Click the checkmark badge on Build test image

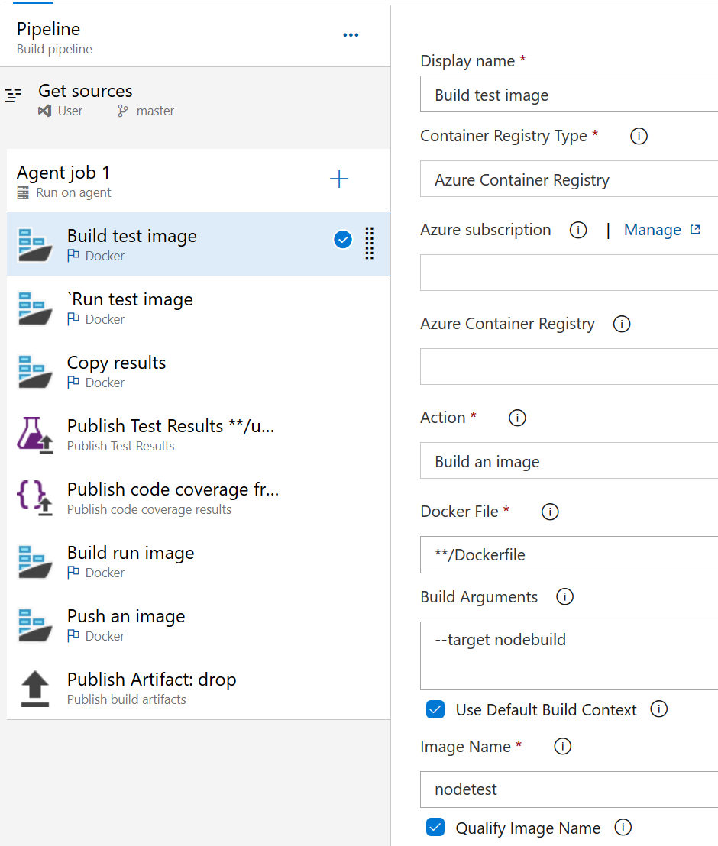343,240
